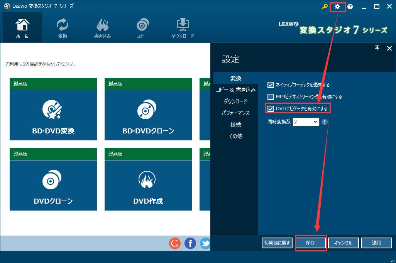Open the Twitter share icon

[205, 243]
